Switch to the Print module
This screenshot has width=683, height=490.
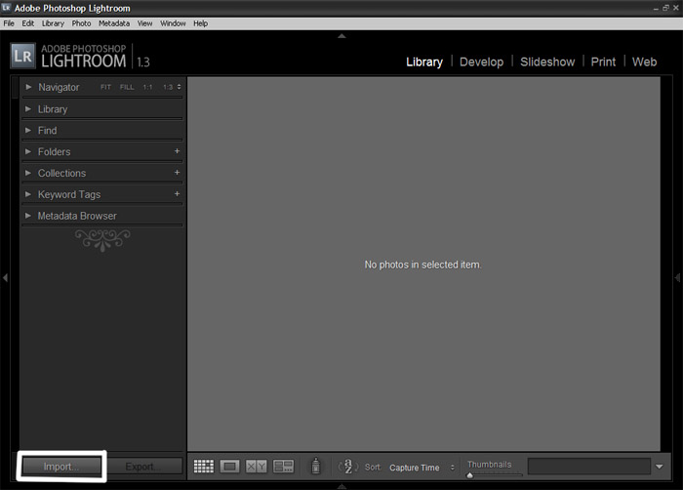(603, 61)
